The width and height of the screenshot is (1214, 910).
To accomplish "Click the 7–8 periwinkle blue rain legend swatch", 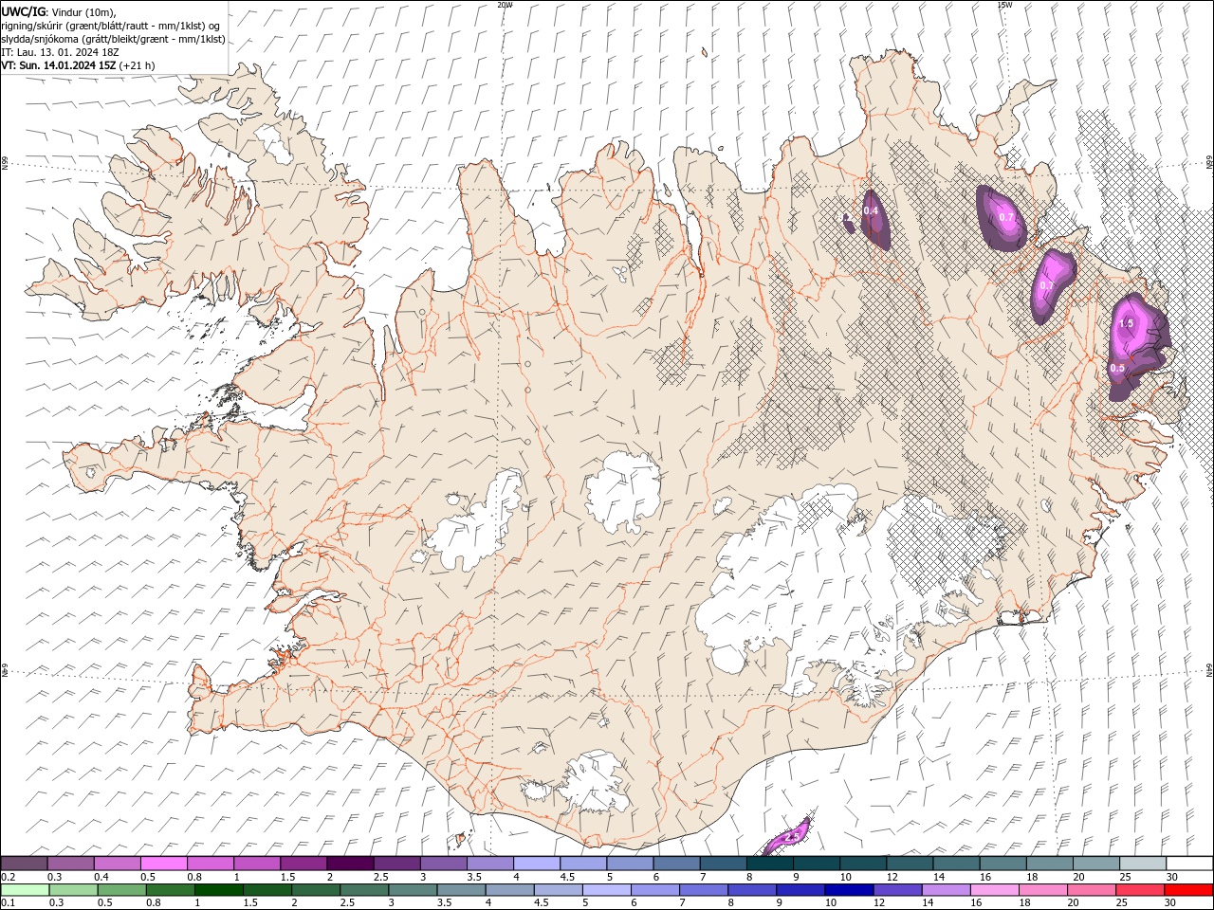I will (704, 890).
